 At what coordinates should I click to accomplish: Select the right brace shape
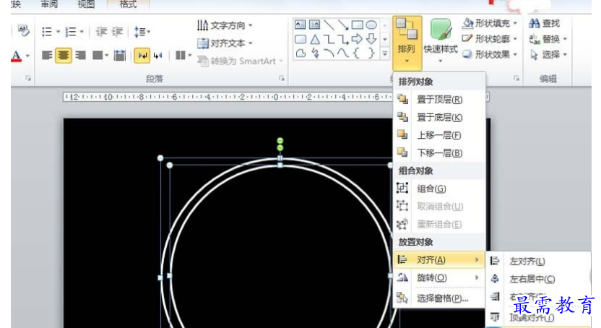click(x=371, y=53)
